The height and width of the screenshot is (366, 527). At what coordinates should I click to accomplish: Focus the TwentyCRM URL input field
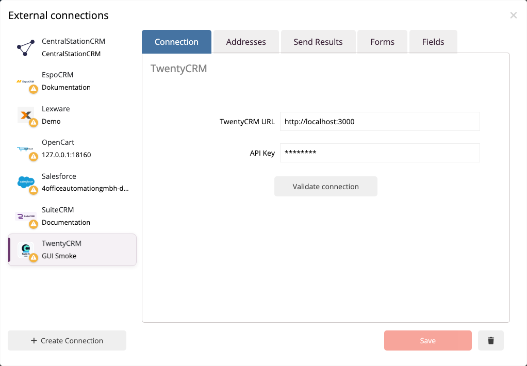pos(380,121)
